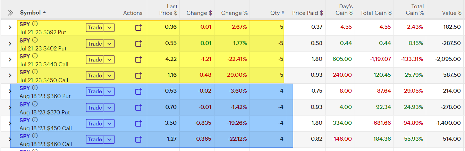This screenshot has height=151, width=465.
Task: Click Trade button for Aug 18 $370 Put
Action: [x=95, y=107]
